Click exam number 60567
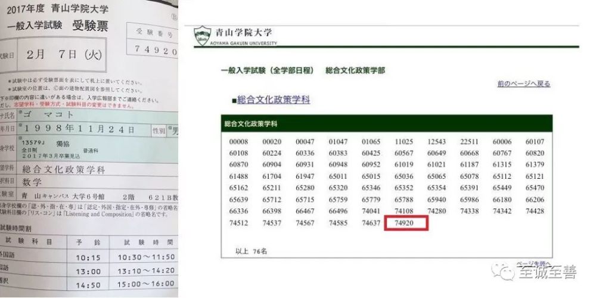Viewport: 596px width, 298px height. tap(403, 153)
